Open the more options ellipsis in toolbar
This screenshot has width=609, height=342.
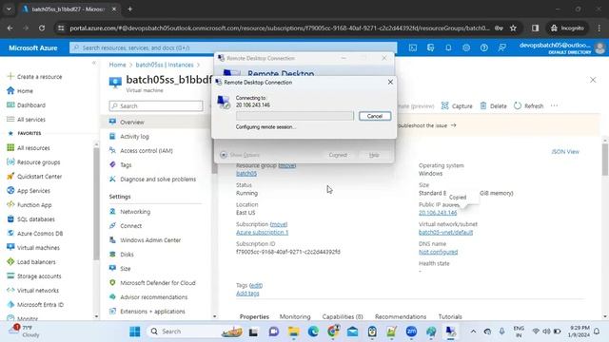click(x=554, y=105)
